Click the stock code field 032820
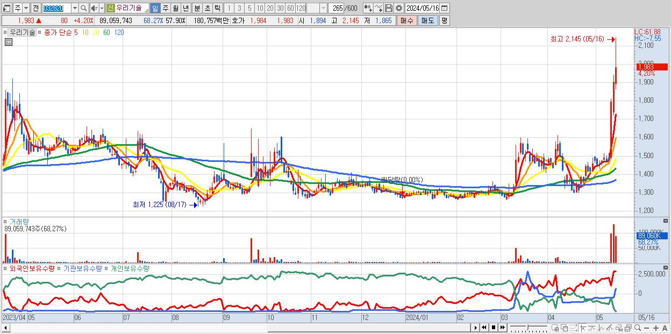671x334 pixels. pos(56,8)
